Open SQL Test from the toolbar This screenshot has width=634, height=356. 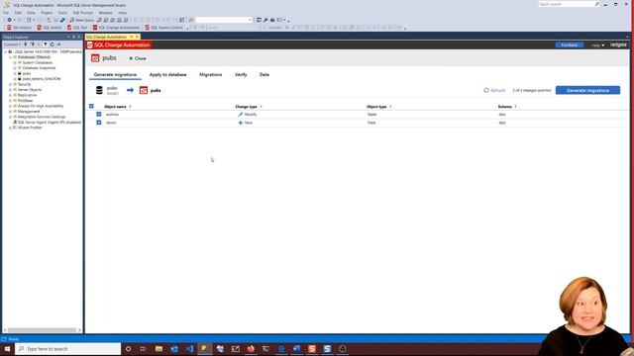click(x=77, y=28)
